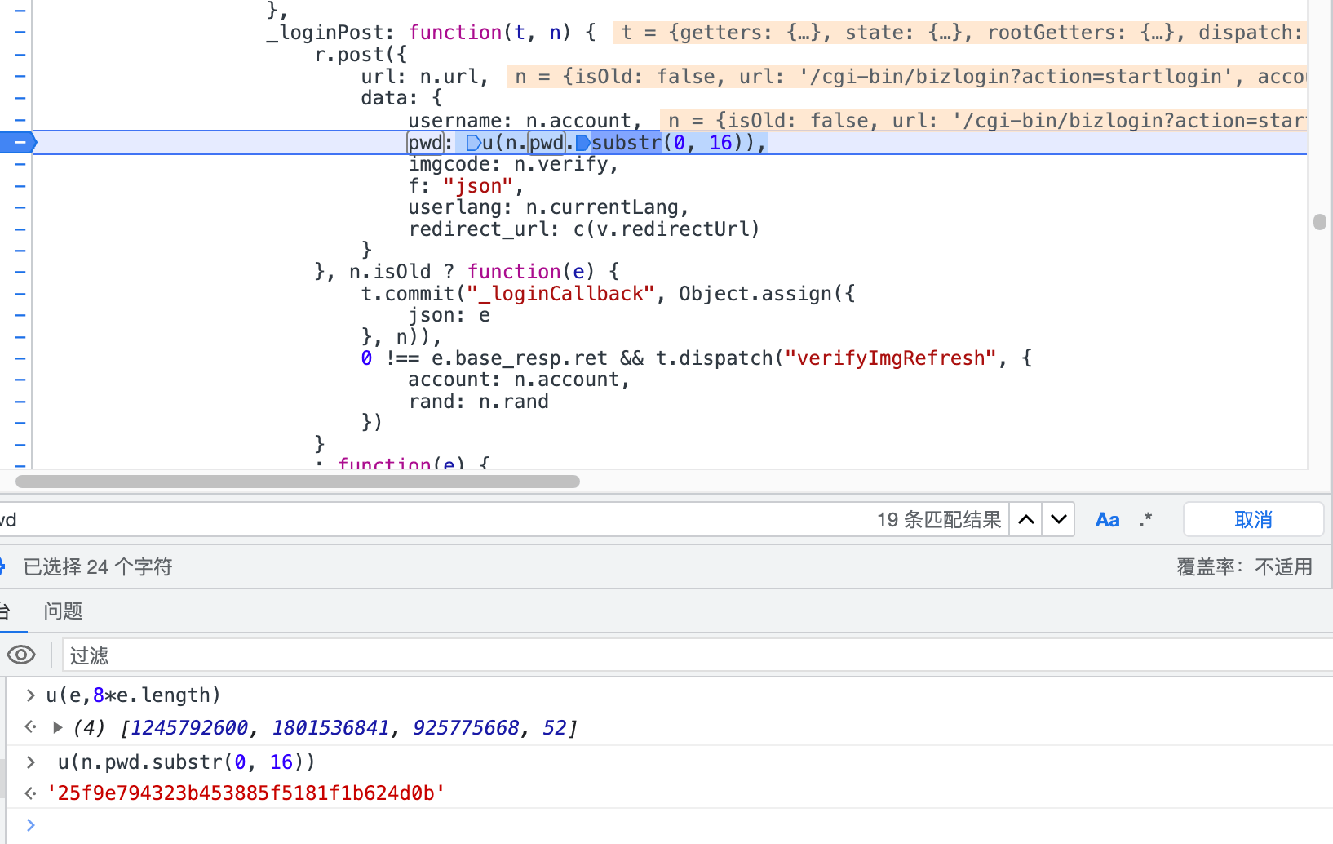Click the 覆盖率：不适用 coverage status
Viewport: 1333px width, 844px height.
1244,567
